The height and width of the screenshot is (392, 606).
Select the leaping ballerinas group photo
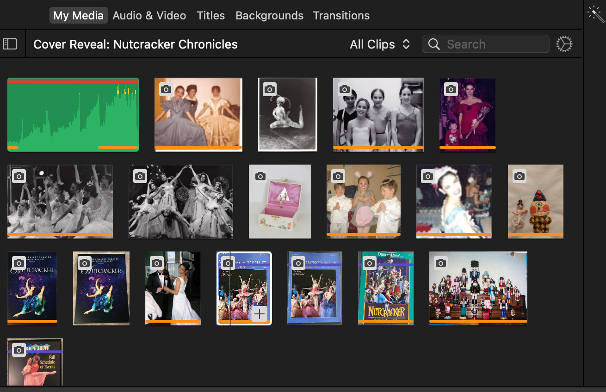click(x=181, y=202)
